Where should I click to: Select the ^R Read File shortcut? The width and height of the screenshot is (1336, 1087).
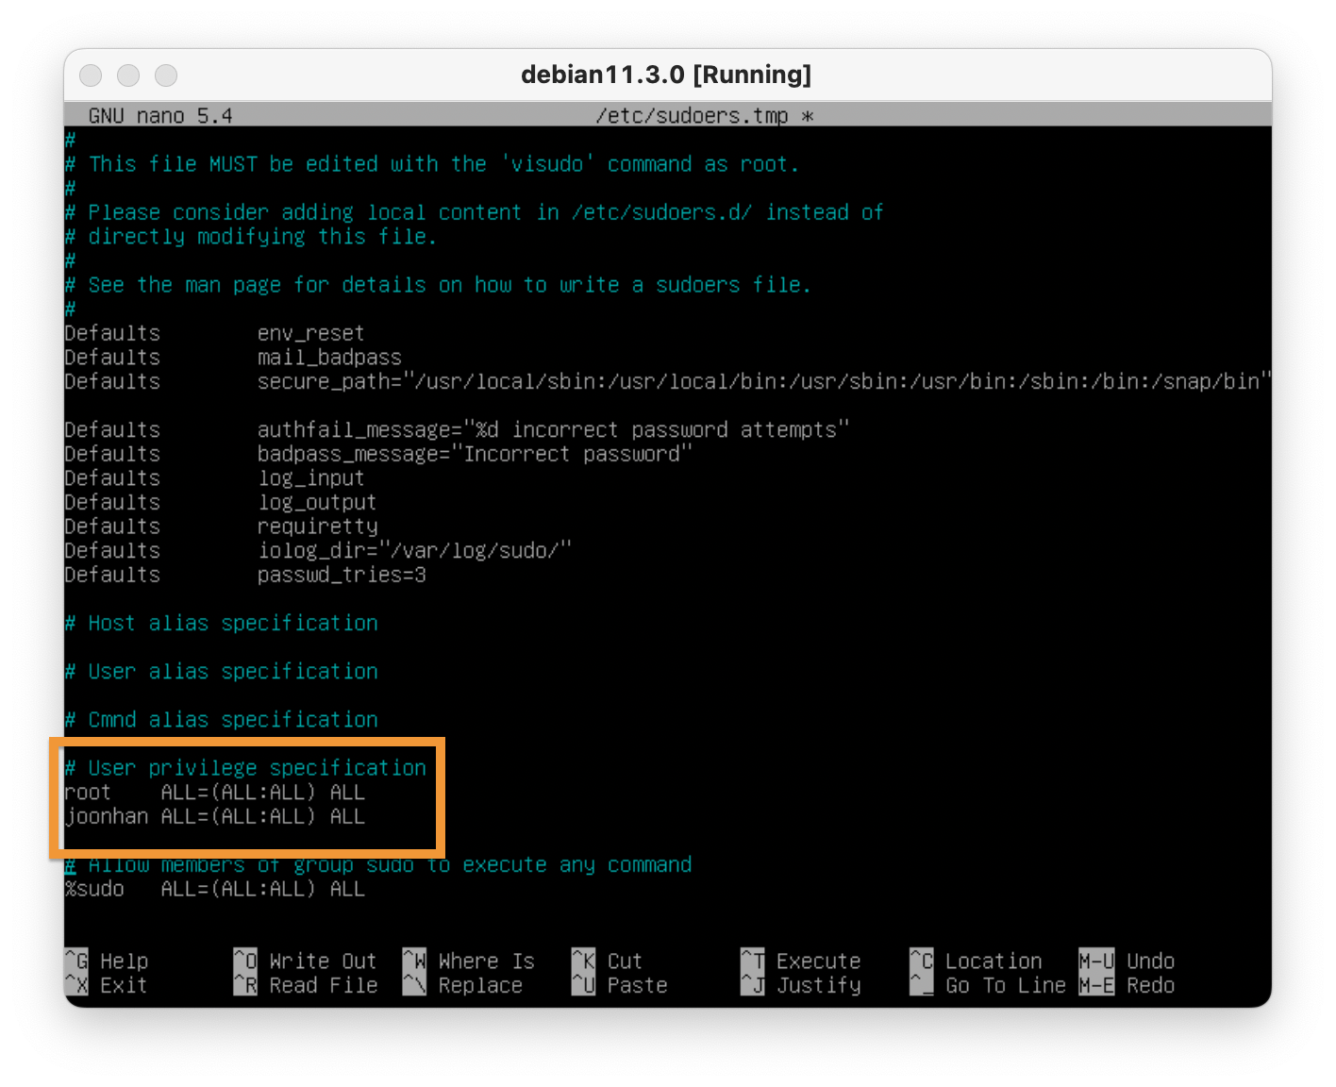pos(305,985)
